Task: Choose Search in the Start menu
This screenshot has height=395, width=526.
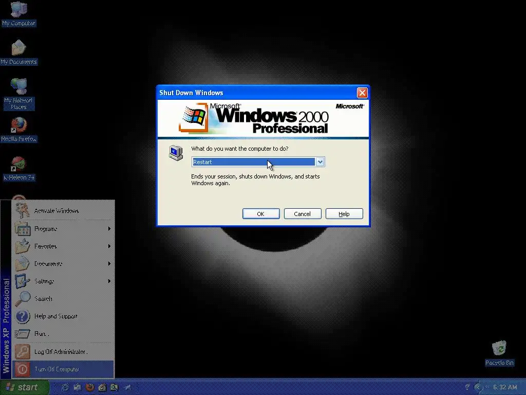Action: [63, 299]
